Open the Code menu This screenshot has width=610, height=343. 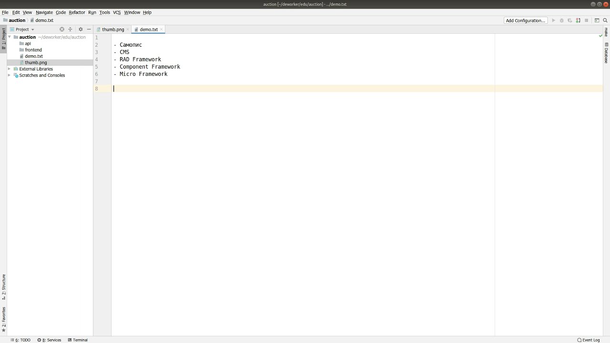pos(61,12)
